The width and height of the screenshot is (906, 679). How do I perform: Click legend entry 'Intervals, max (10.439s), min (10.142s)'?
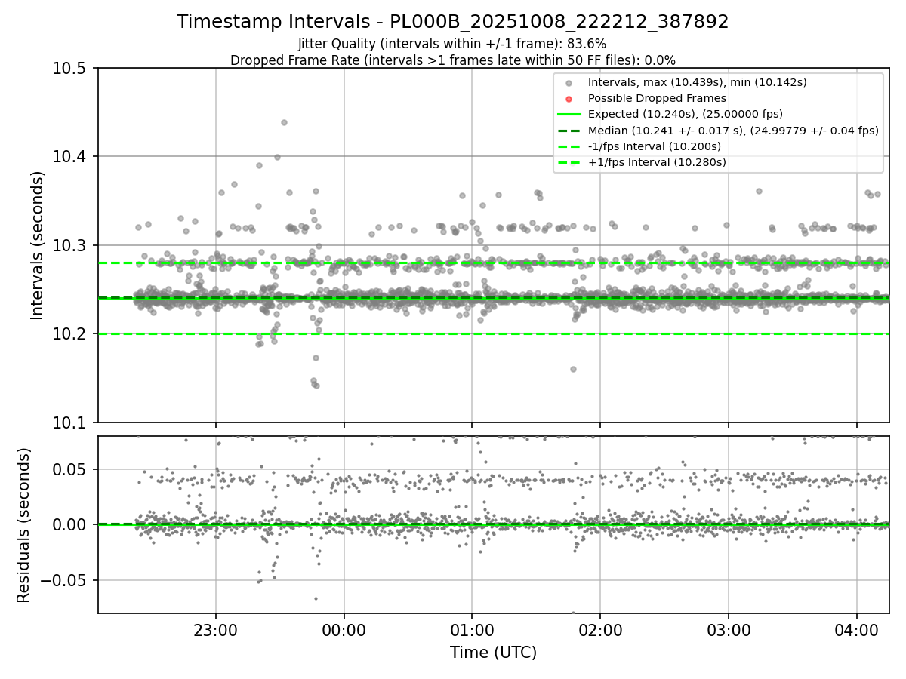698,82
